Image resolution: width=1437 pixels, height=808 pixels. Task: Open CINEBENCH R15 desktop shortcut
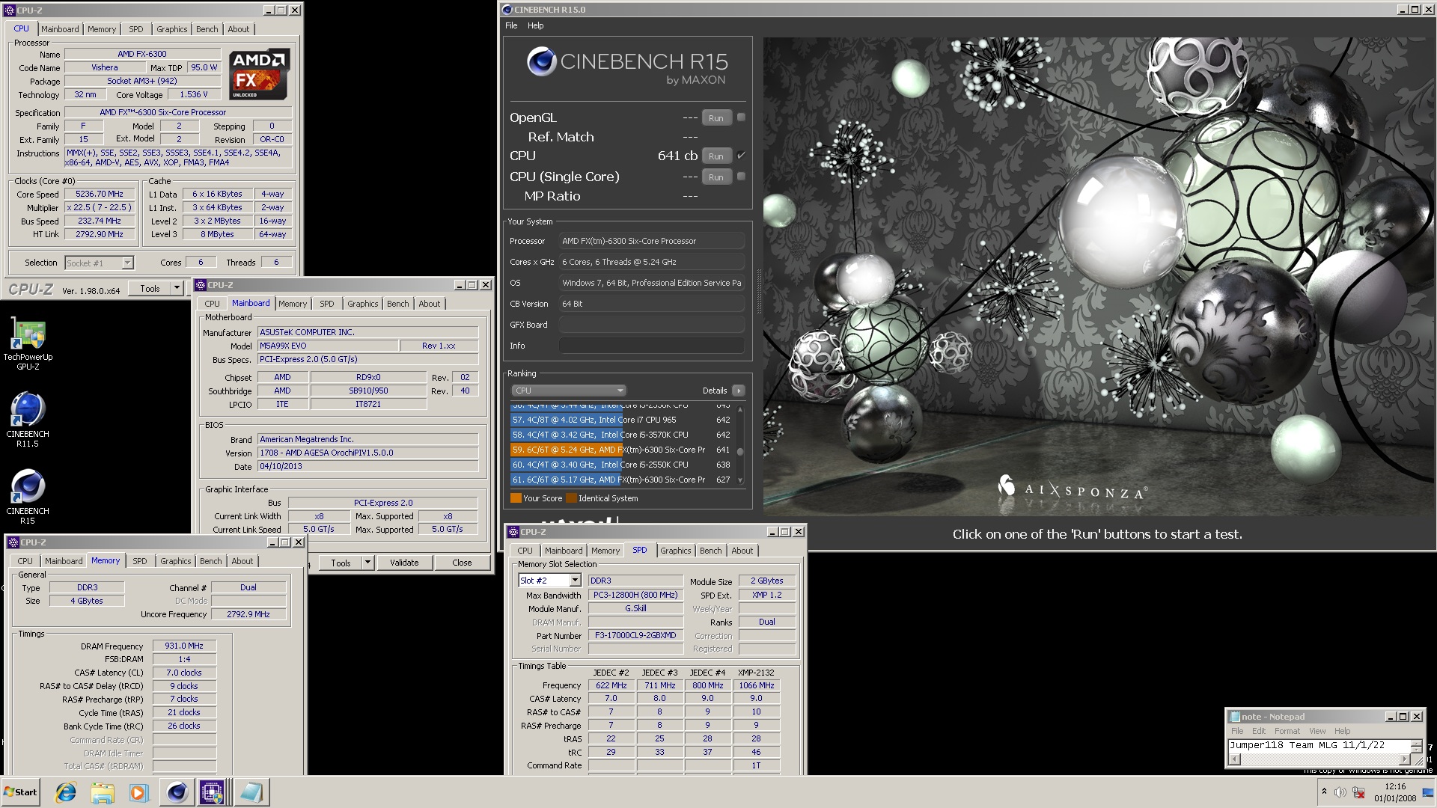pos(28,497)
